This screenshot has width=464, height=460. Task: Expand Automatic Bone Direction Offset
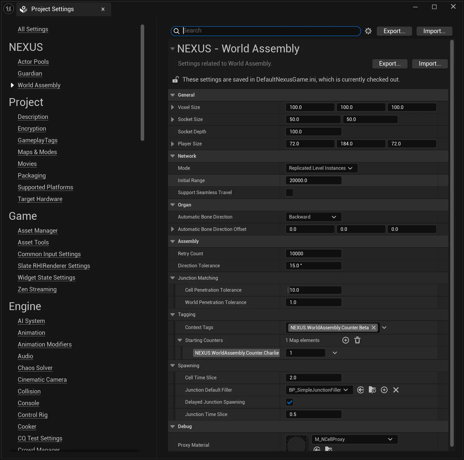173,229
